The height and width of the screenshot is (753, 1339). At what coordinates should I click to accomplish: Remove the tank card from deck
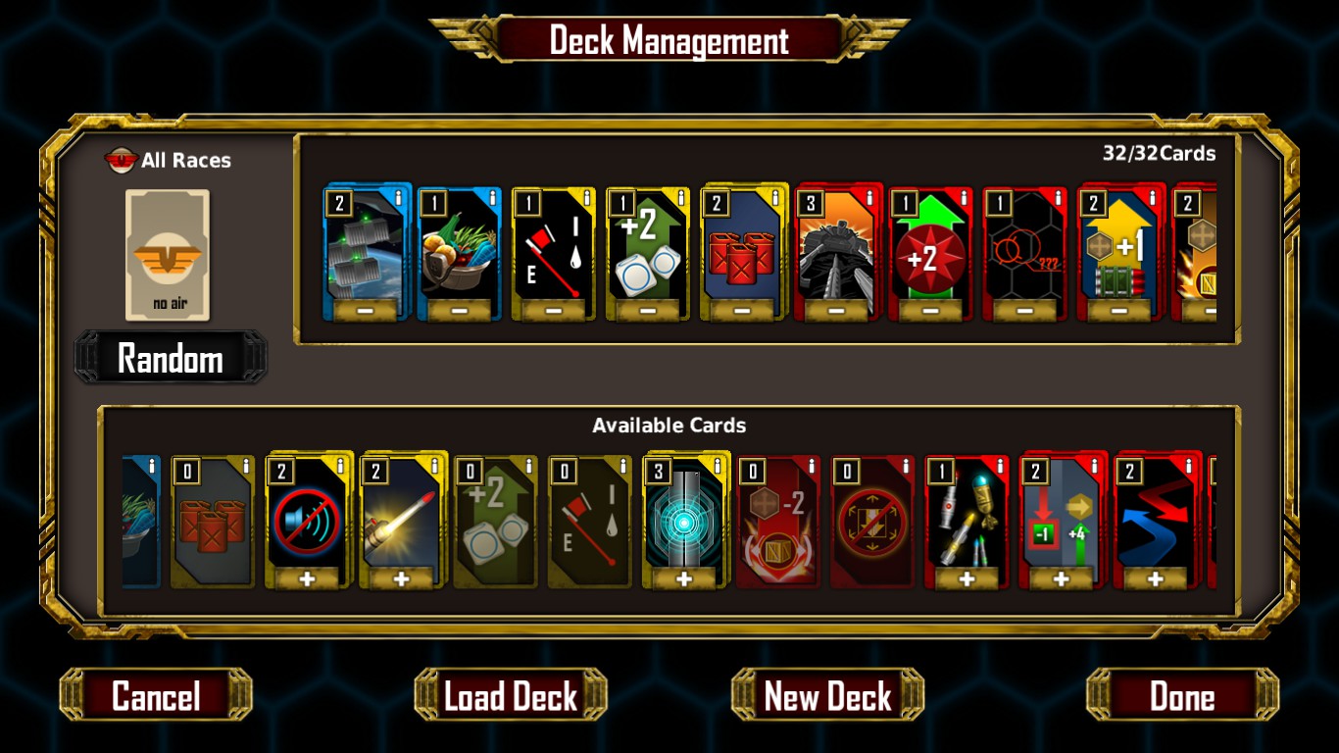click(836, 311)
